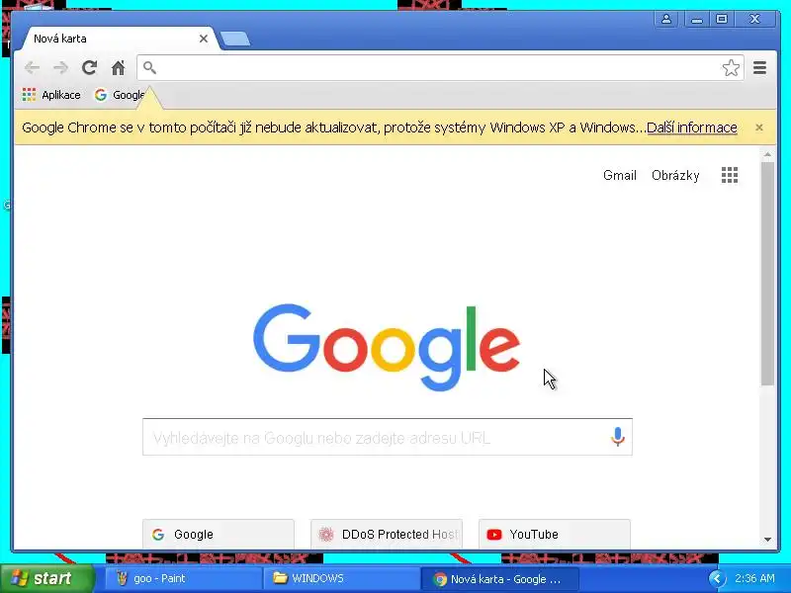Image resolution: width=791 pixels, height=593 pixels.
Task: Click the Nová karta Chrome taskbar button
Action: [x=499, y=579]
